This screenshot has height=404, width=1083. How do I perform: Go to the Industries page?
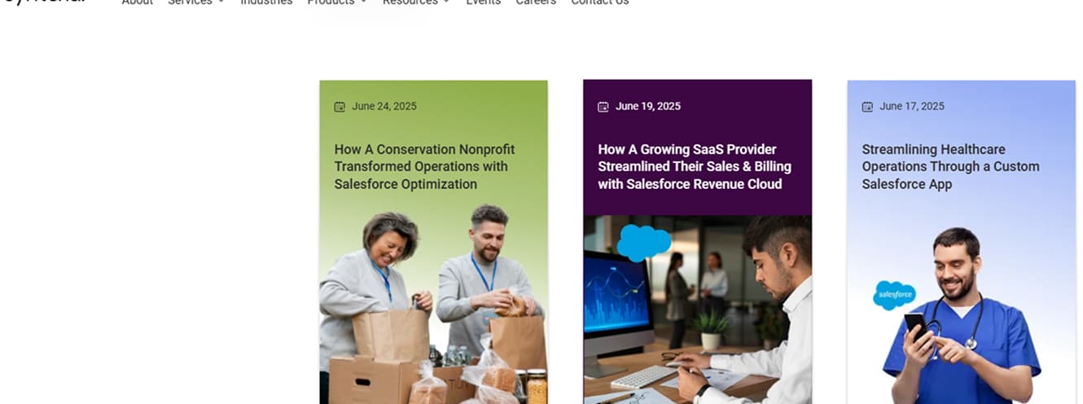tap(266, 2)
